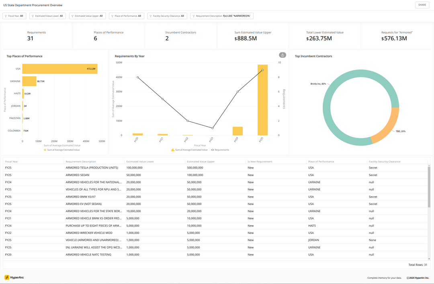Click the FY25 bar in Requirements By Year
This screenshot has width=434, height=284.
(x=262, y=100)
